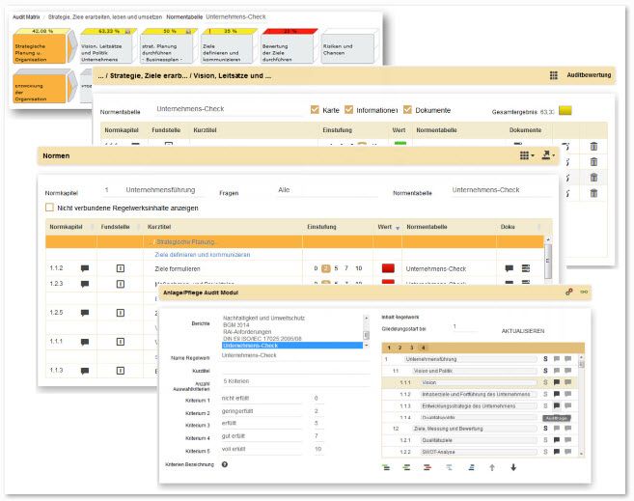Click the Wert column sort arrow
The image size is (634, 501).
click(x=397, y=227)
